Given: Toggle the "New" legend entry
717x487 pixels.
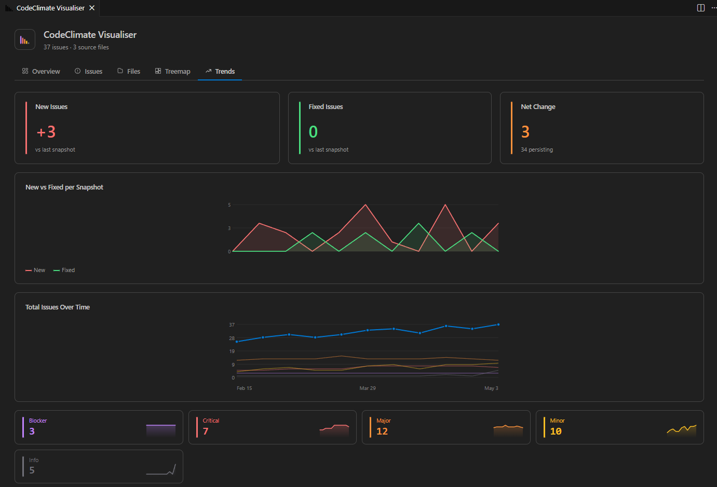Looking at the screenshot, I should (x=35, y=270).
